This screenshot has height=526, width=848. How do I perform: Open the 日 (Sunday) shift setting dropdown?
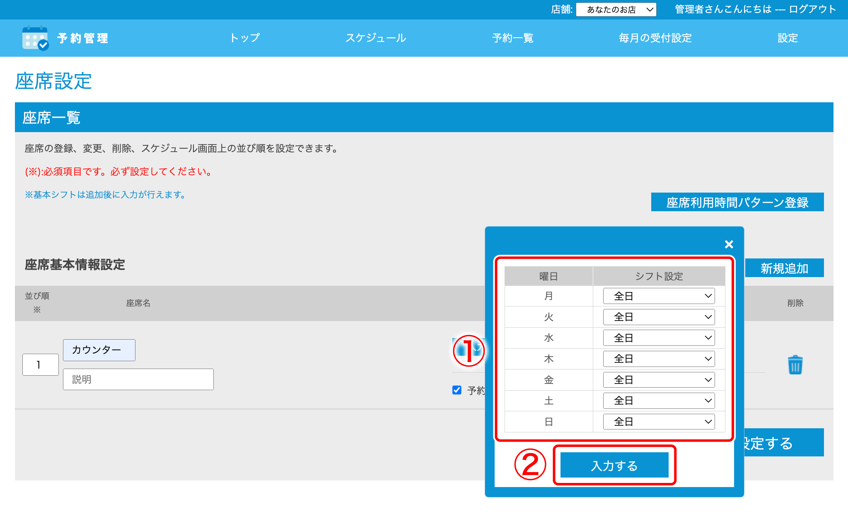coord(658,422)
